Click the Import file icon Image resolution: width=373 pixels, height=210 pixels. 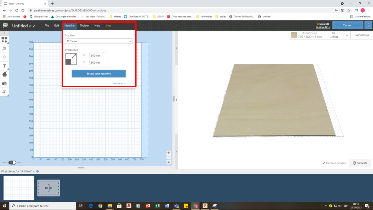pyautogui.click(x=4, y=92)
